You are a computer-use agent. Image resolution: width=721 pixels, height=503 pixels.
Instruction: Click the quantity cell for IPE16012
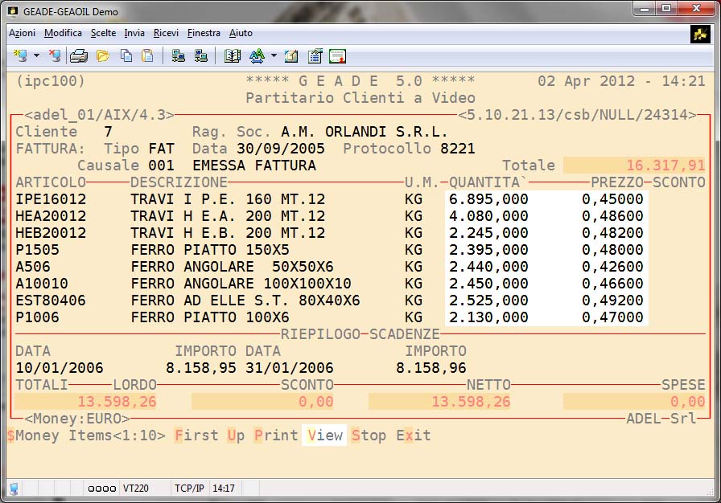click(489, 199)
